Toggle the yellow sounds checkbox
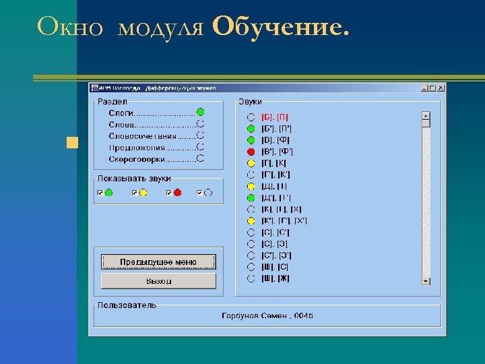 pyautogui.click(x=135, y=193)
